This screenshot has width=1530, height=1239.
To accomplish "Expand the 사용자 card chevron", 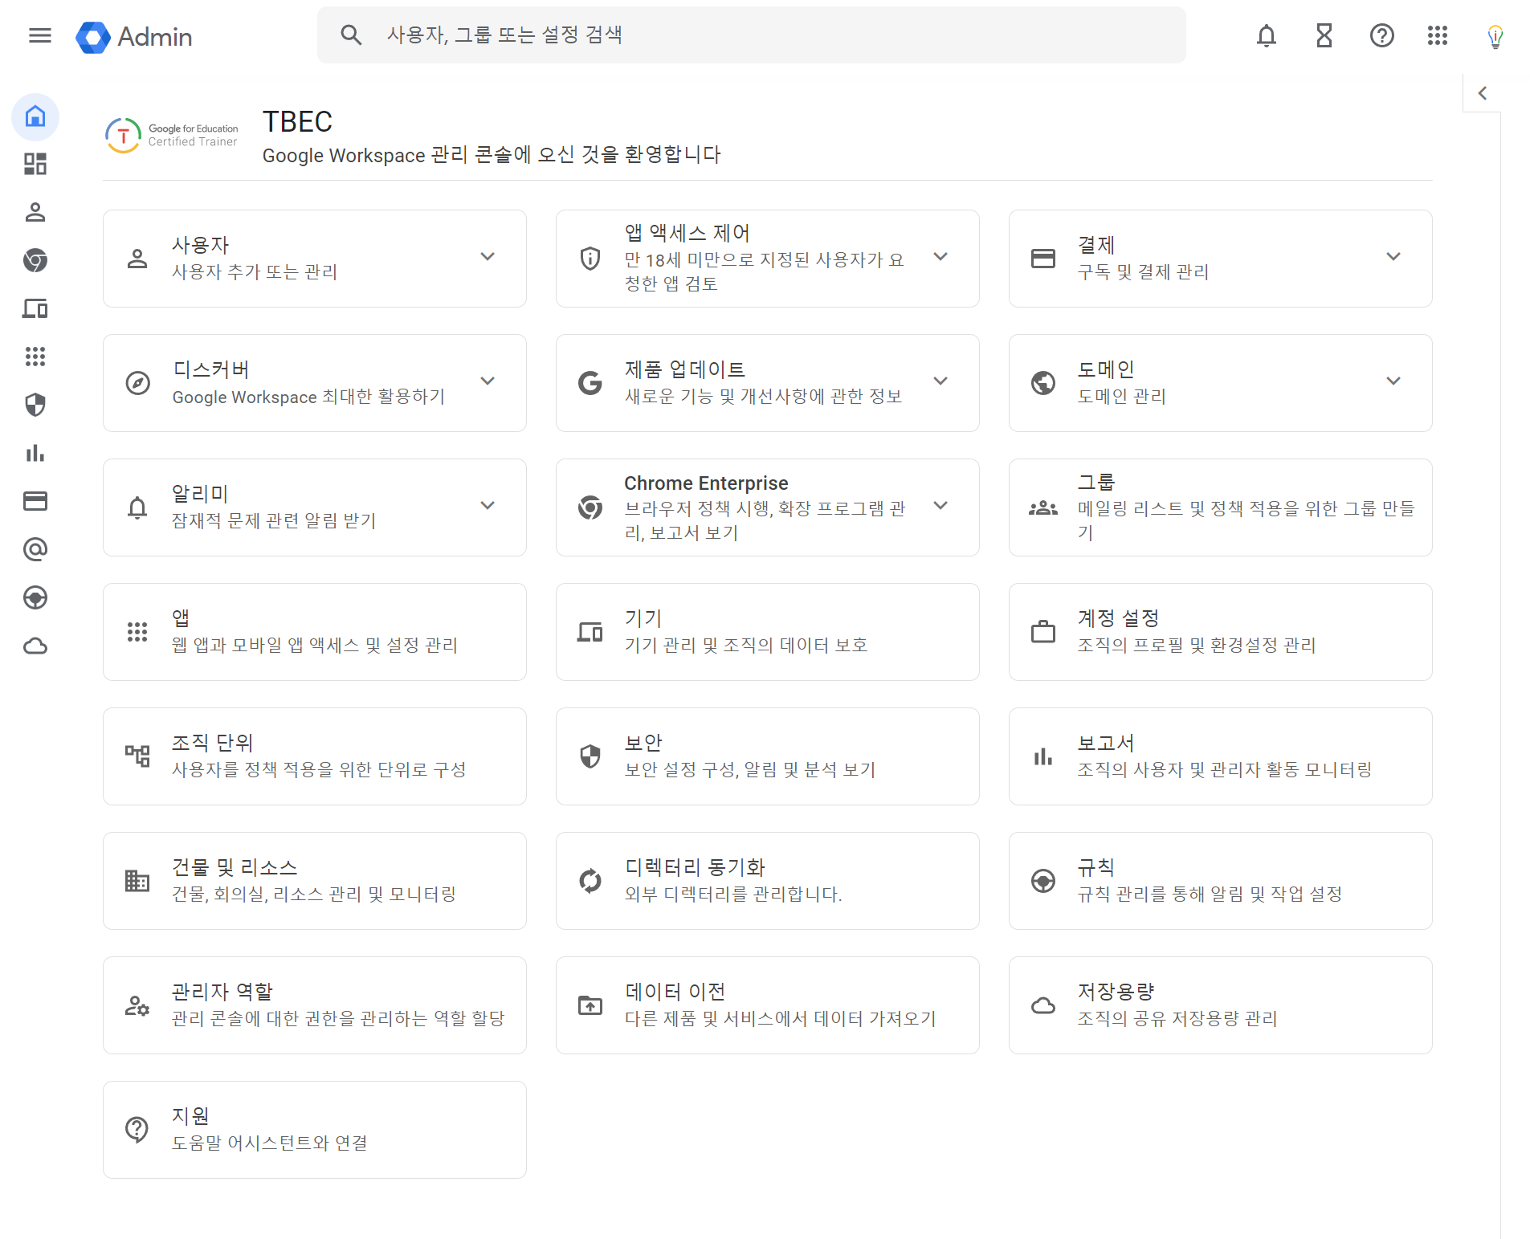I will pos(488,257).
